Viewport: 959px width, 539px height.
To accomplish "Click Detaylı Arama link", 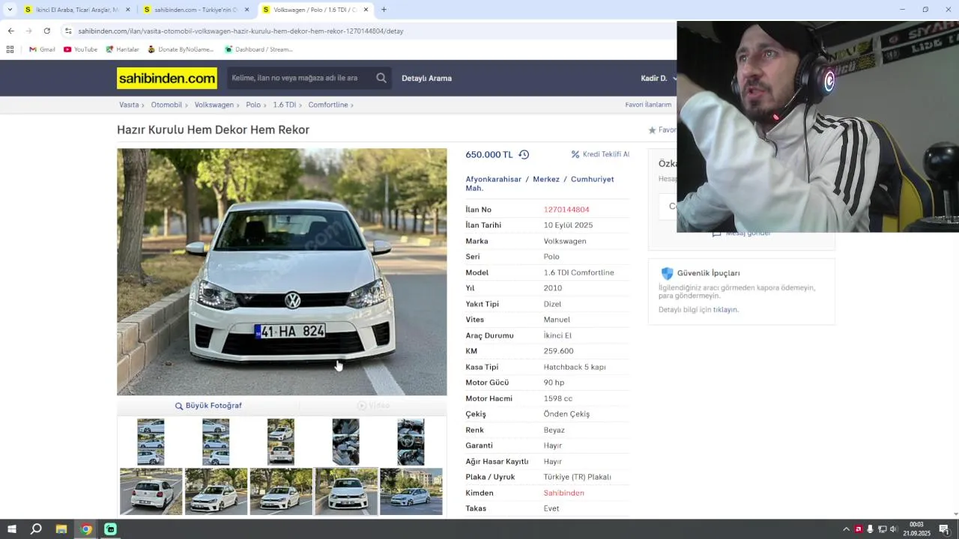I will pyautogui.click(x=426, y=78).
